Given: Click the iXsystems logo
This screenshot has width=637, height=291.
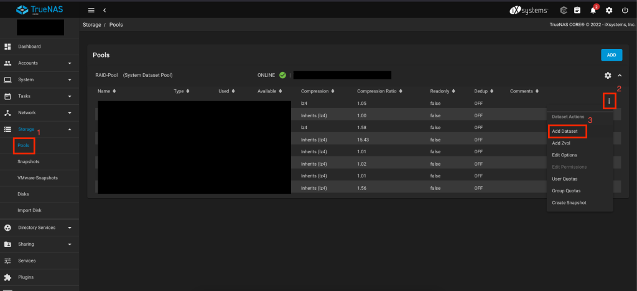Looking at the screenshot, I should tap(529, 10).
